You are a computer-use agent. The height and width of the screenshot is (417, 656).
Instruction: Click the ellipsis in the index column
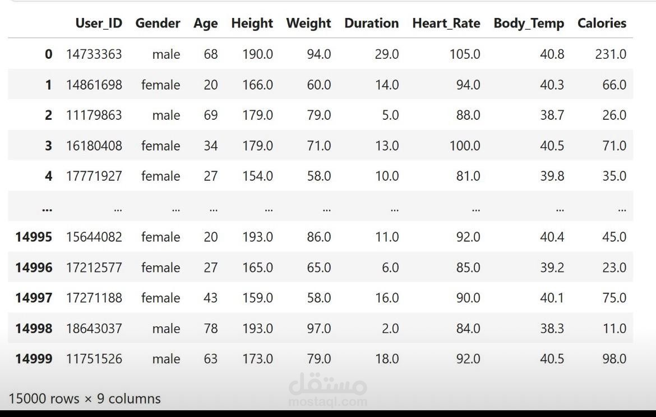[x=47, y=209]
